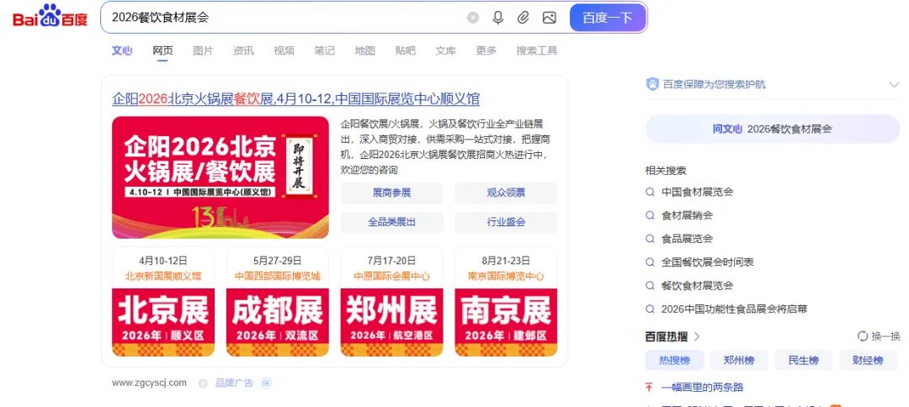
Task: Select the 文库 tab
Action: [446, 51]
